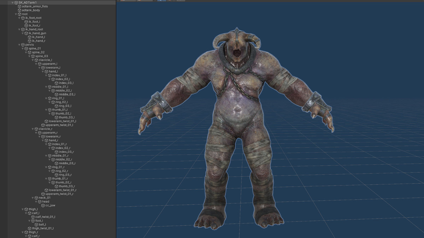The width and height of the screenshot is (424, 238).
Task: Collapse the head node arrow
Action: [x=36, y=202]
